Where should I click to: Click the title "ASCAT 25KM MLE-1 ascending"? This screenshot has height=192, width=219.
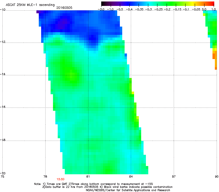pyautogui.click(x=30, y=5)
